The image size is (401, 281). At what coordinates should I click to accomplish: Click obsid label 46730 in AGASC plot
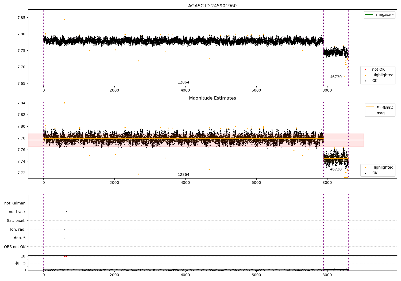[x=336, y=77]
